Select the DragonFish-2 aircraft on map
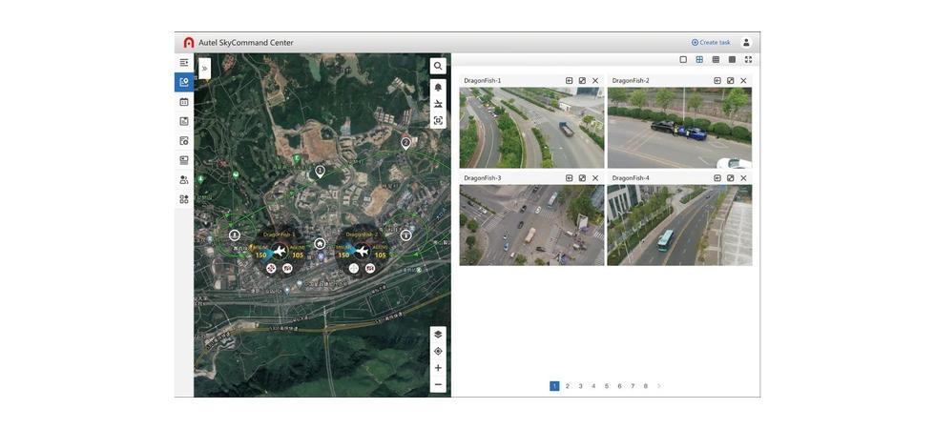935x429 pixels. [x=362, y=251]
